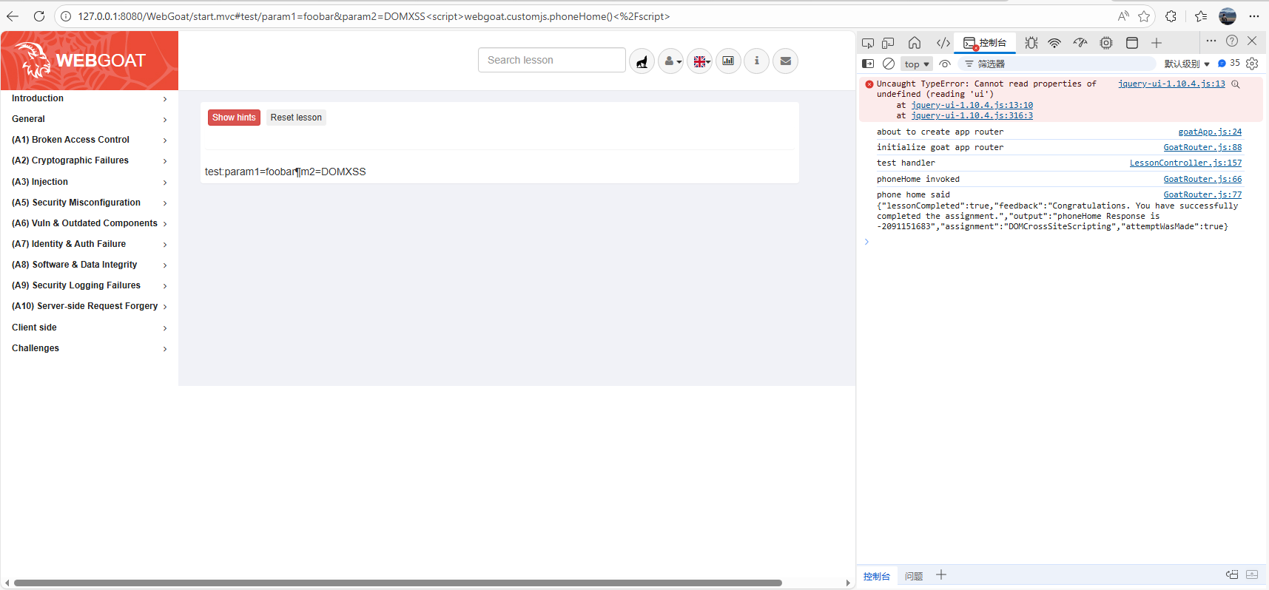Image resolution: width=1269 pixels, height=590 pixels.
Task: Clear the console with the ban icon
Action: tap(889, 64)
